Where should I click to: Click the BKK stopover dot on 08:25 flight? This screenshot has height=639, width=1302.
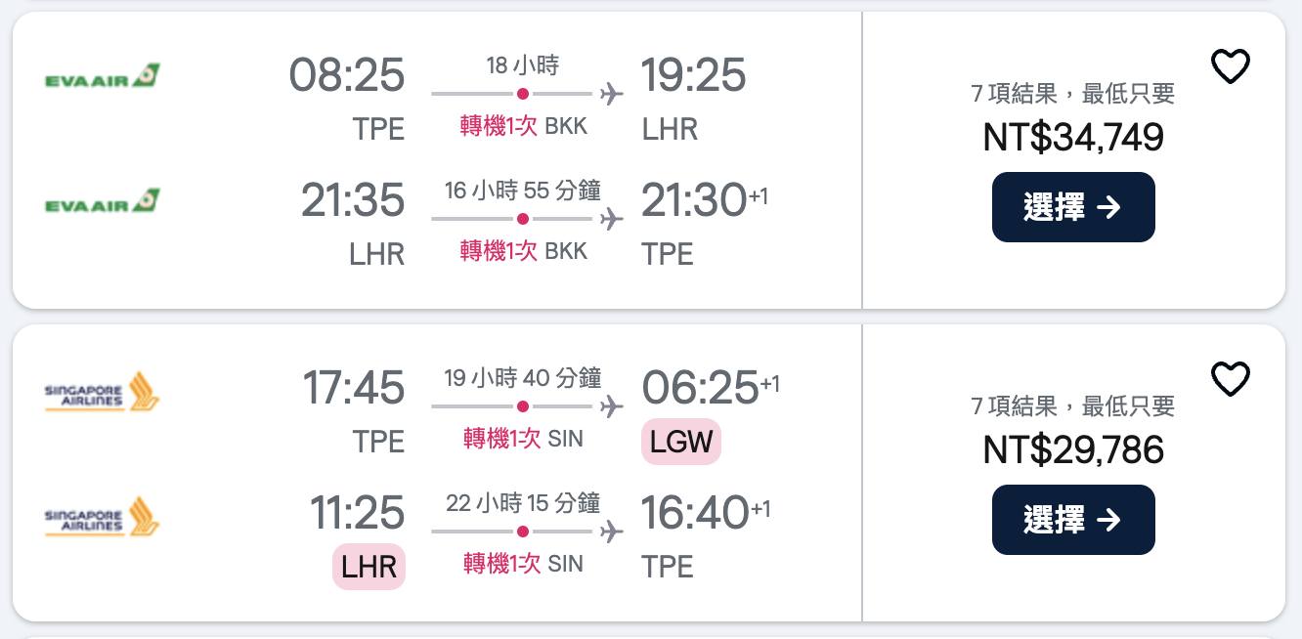[x=523, y=95]
